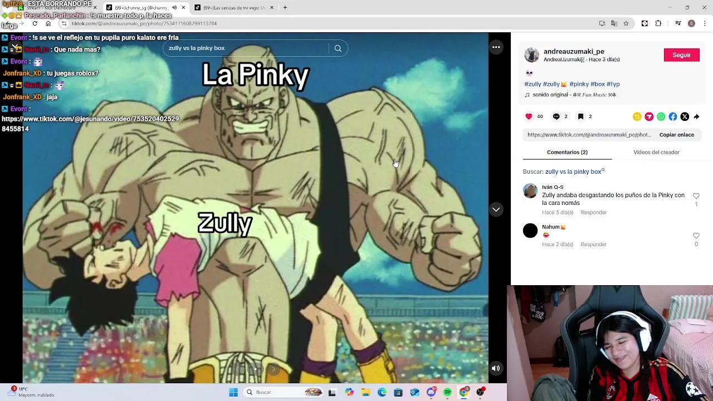Open Outlook from the taskbar
This screenshot has height=401, width=713.
414,392
